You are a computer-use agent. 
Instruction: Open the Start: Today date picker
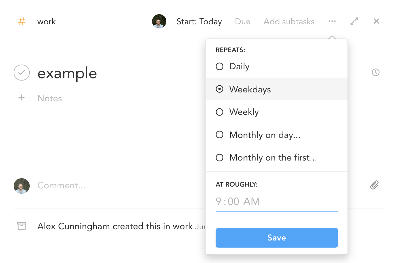click(x=199, y=22)
